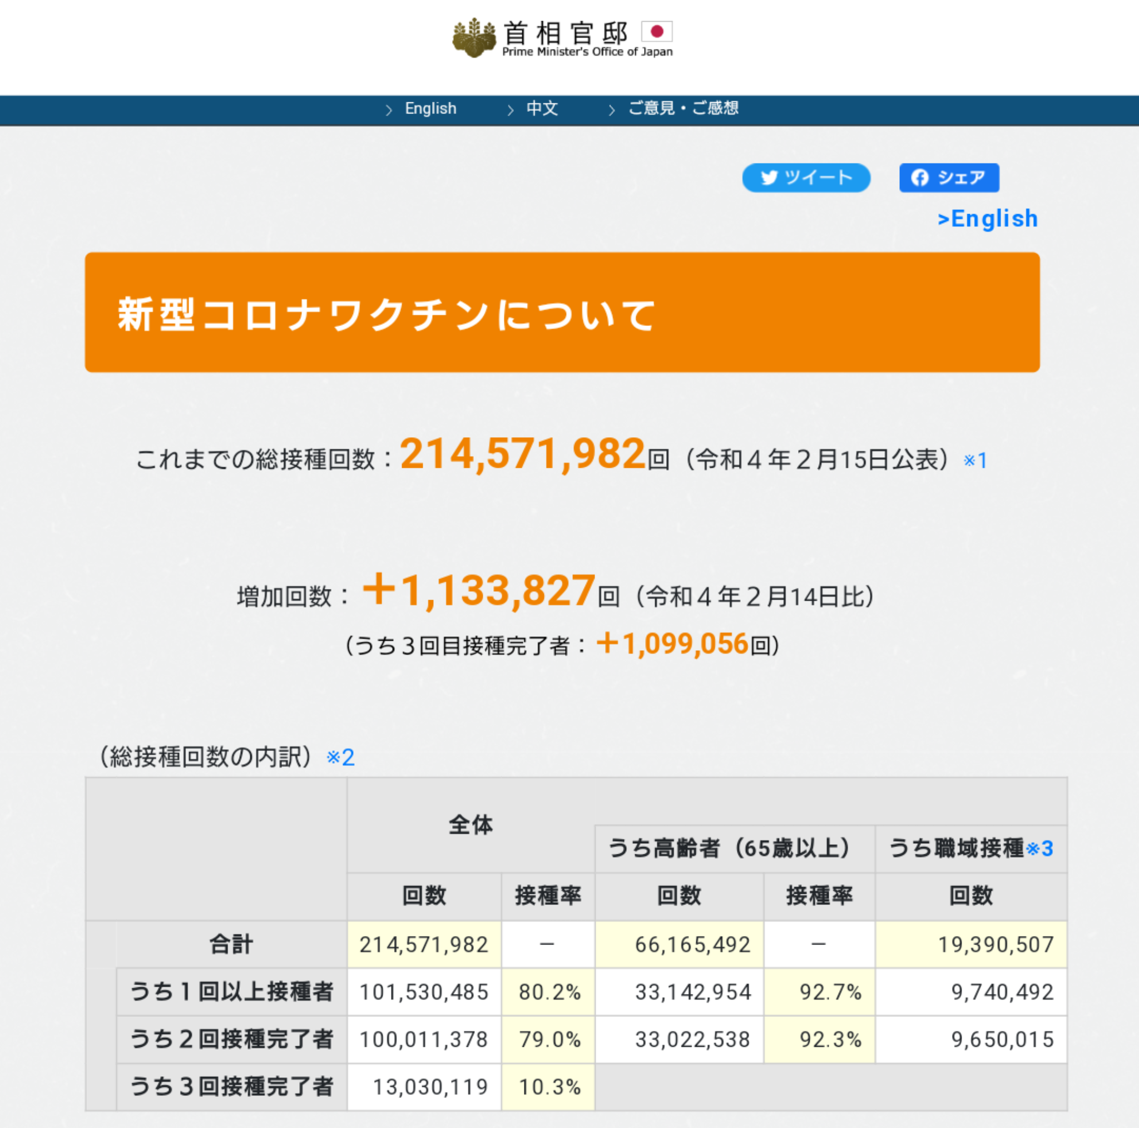Select the 80.2% vaccination rate cell
This screenshot has height=1128, width=1139.
point(548,992)
